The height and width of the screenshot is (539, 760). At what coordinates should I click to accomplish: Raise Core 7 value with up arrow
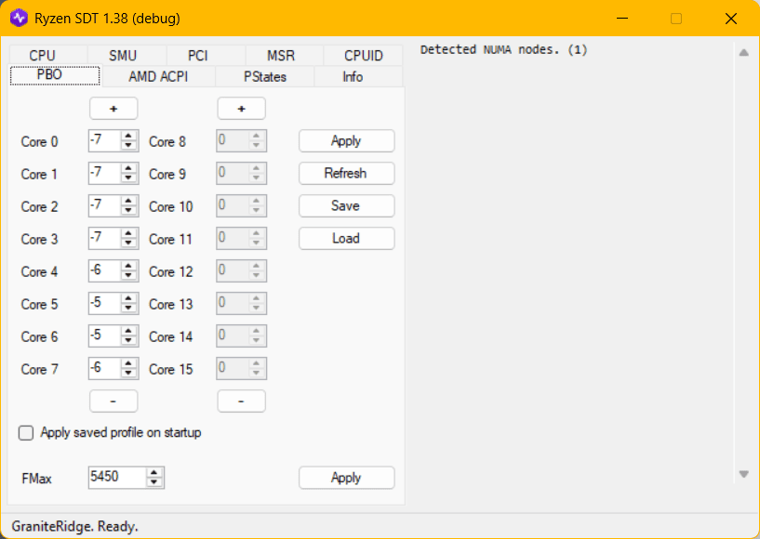128,363
